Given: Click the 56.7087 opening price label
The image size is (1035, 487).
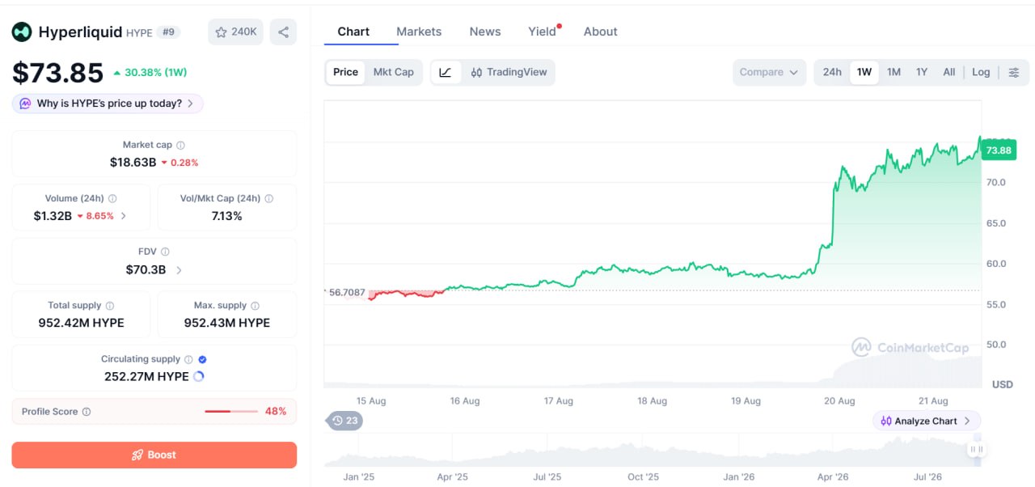Looking at the screenshot, I should pyautogui.click(x=347, y=292).
